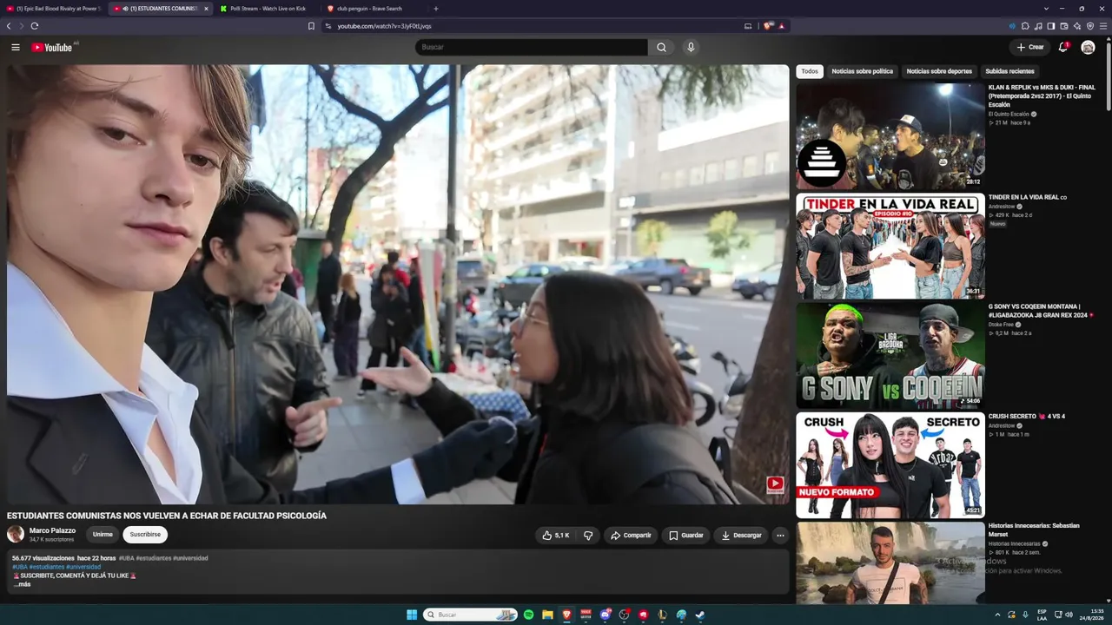
Task: Open the G SONY VS COQEEIN thumbnail
Action: (x=890, y=356)
